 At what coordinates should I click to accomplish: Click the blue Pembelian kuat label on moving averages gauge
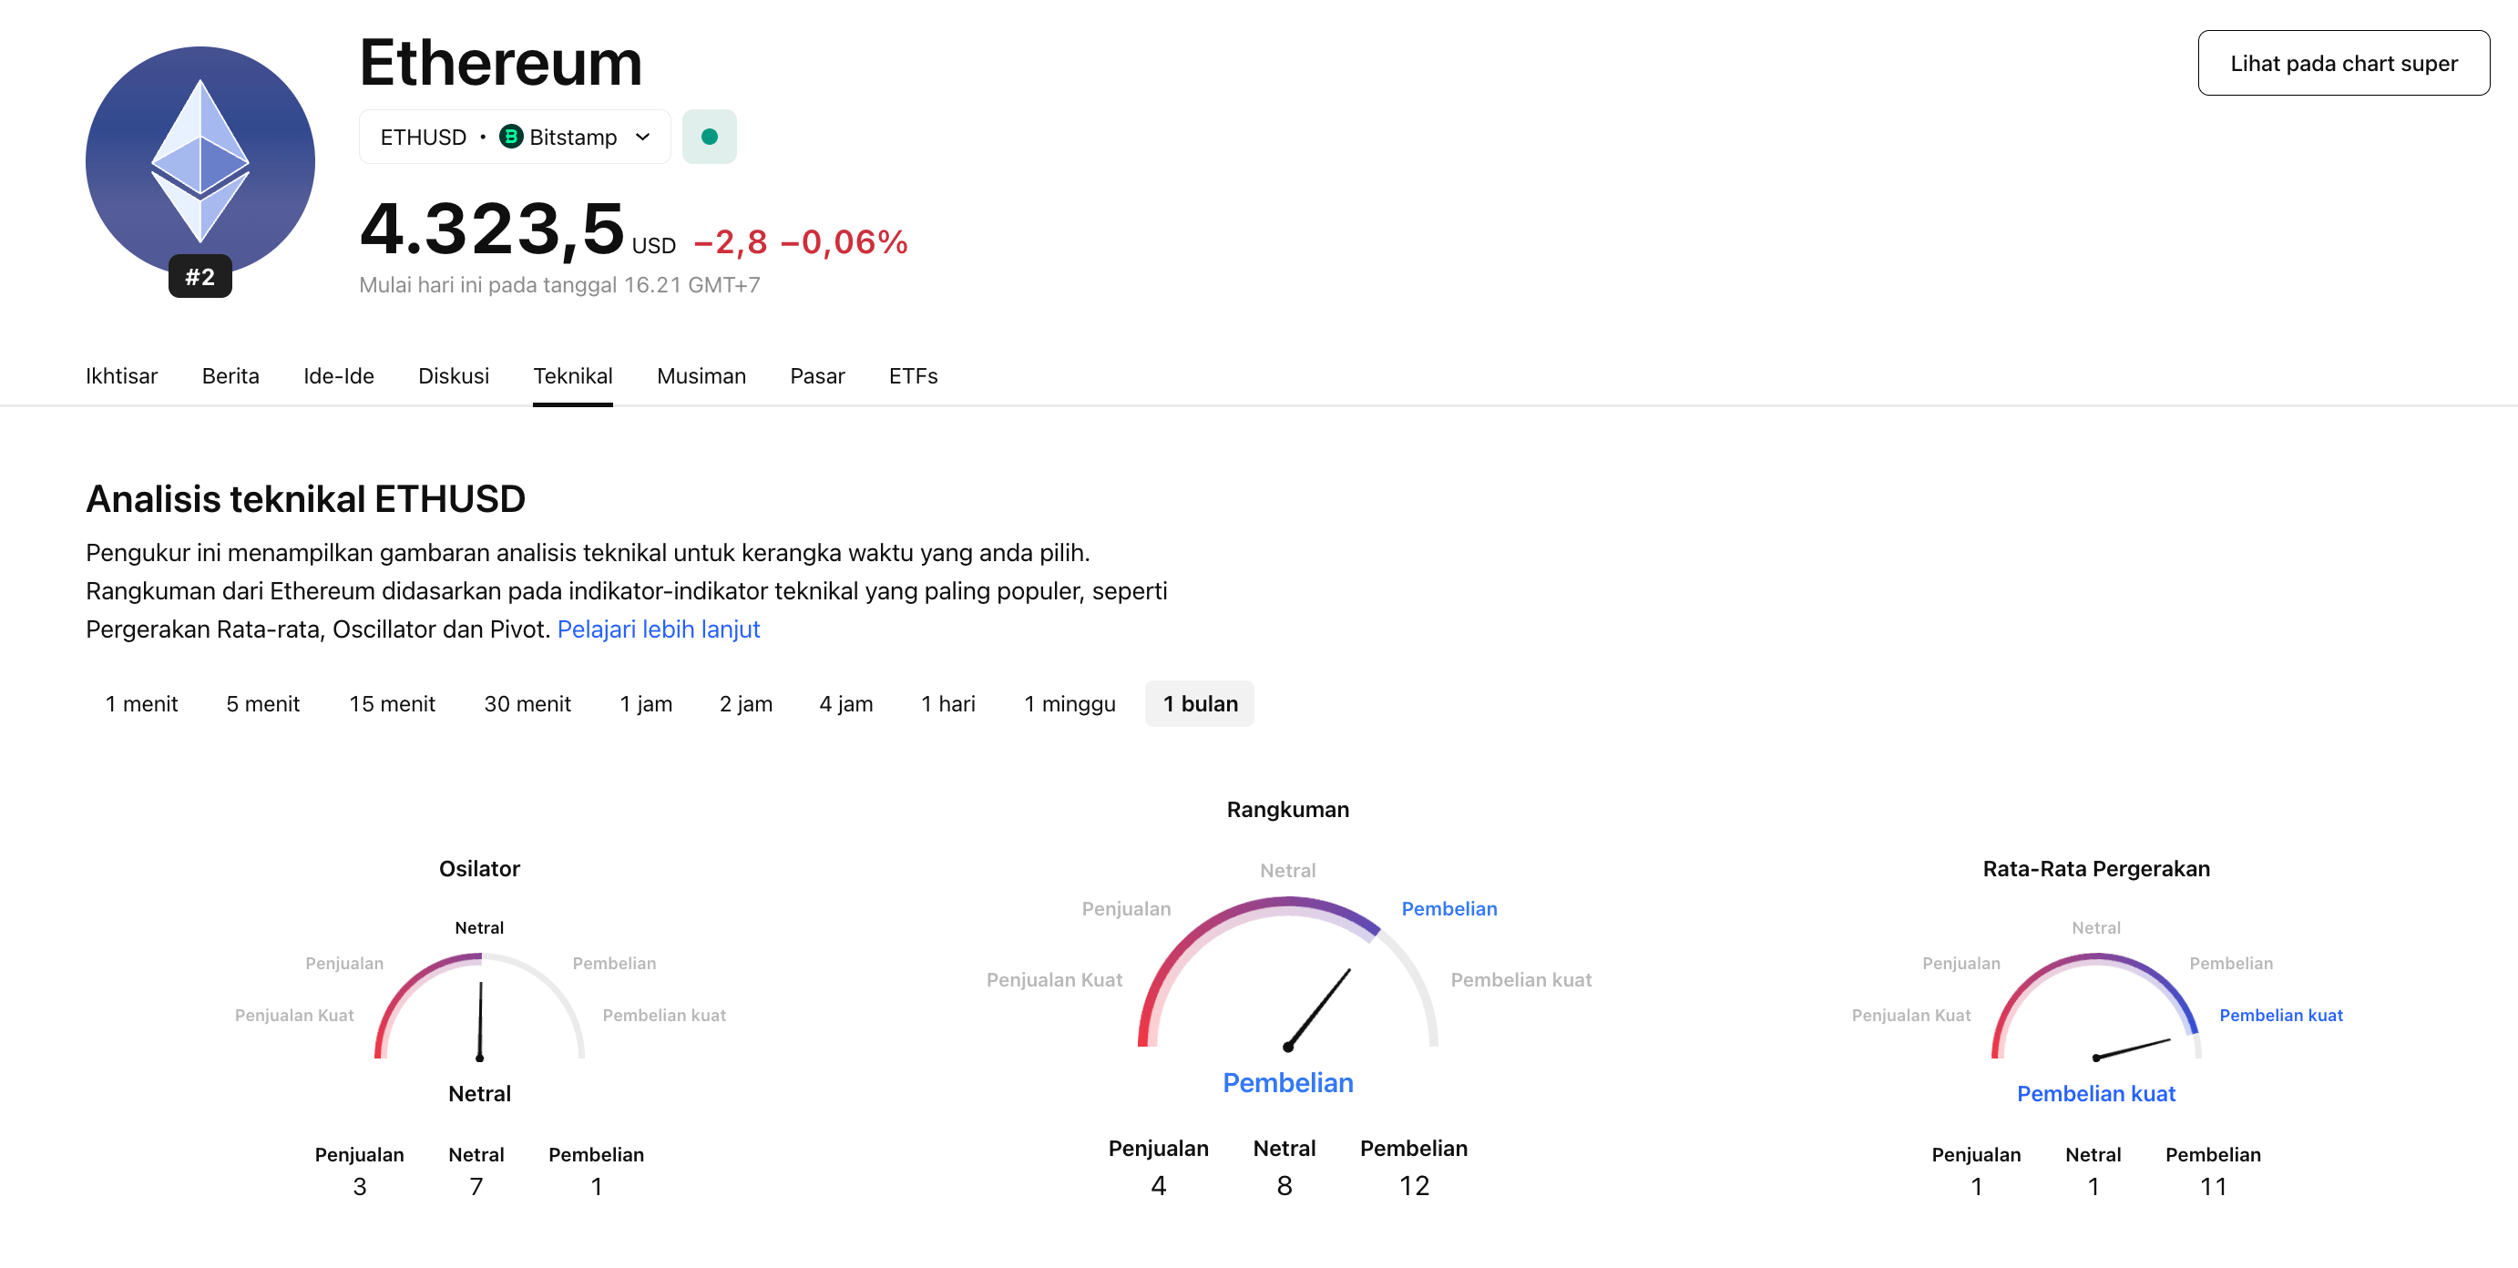pos(2280,1016)
